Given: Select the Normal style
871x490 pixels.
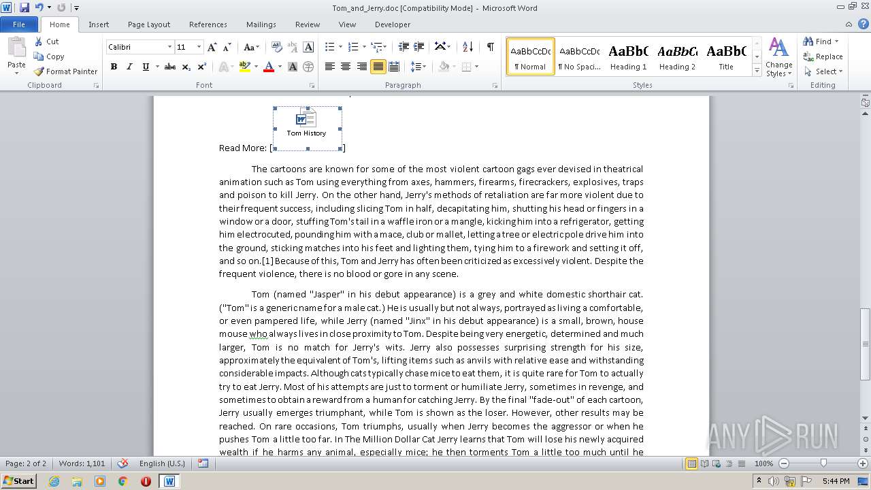Looking at the screenshot, I should 531,56.
